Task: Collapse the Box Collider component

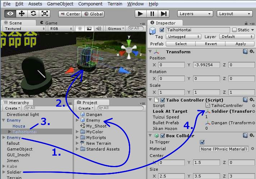Action: (150, 135)
